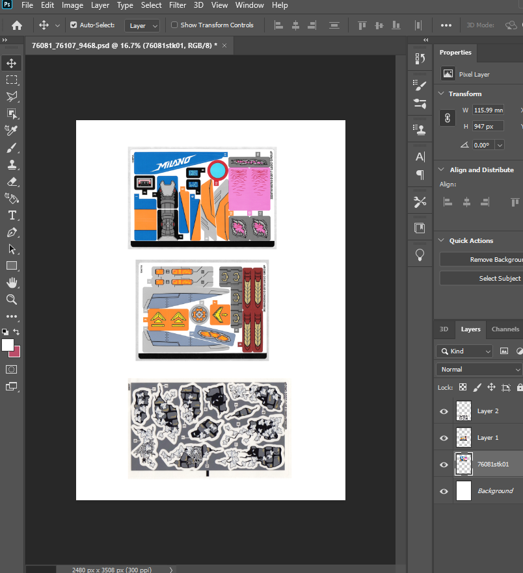Viewport: 523px width, 573px height.
Task: Open the layer Kind filter dropdown
Action: [464, 351]
